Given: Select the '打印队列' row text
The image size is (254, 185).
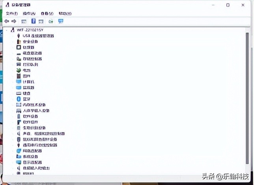Looking at the screenshot, I should point(30,64).
